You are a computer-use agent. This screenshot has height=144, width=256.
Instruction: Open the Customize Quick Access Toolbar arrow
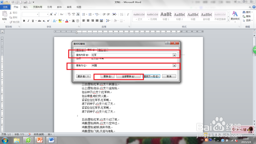[34, 2]
